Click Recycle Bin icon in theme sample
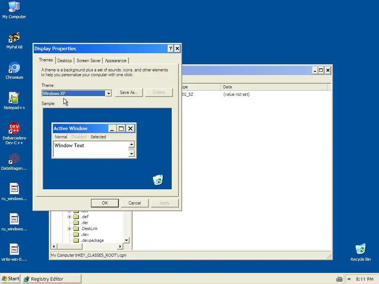Screen dimensions: 379x284 tap(158, 180)
